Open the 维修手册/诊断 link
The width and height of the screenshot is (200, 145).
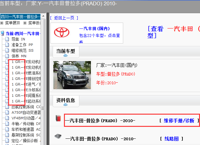[x=179, y=121]
